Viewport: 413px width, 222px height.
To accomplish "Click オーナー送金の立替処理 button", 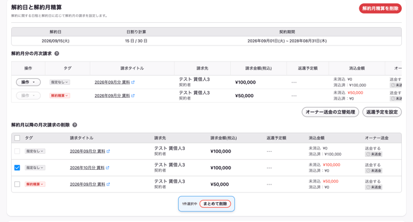I will [330, 112].
